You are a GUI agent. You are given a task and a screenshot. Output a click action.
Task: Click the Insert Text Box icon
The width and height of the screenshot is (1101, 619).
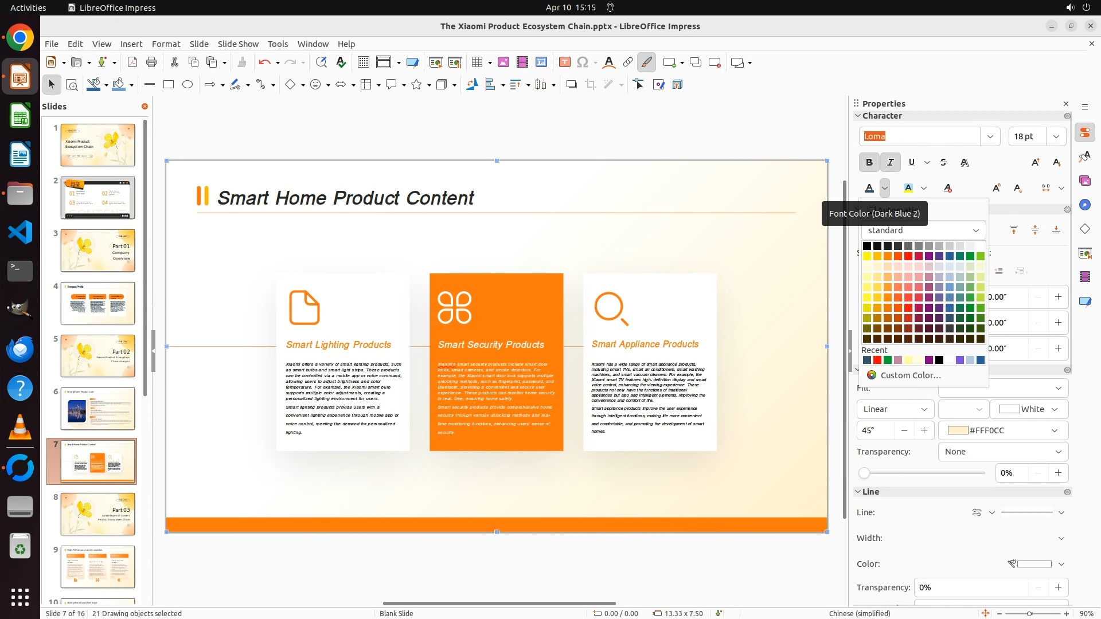564,62
